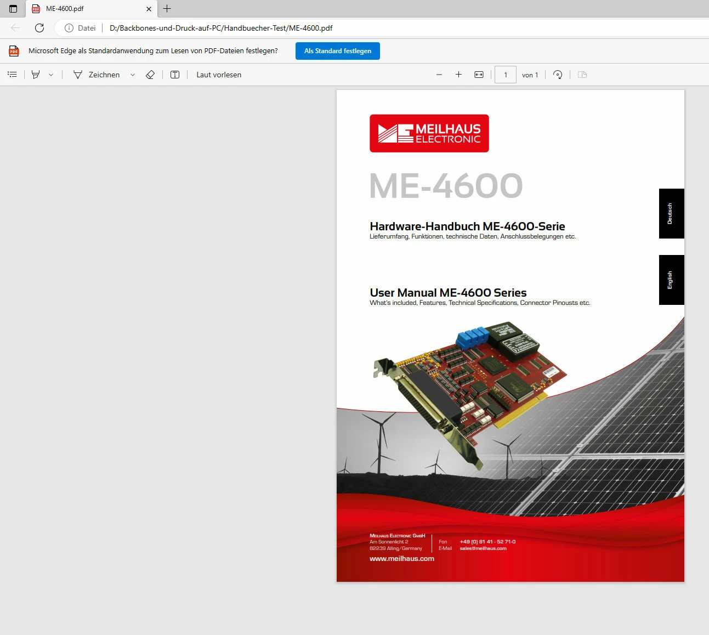Switch to the ME-4600.pdf tab

[x=92, y=9]
